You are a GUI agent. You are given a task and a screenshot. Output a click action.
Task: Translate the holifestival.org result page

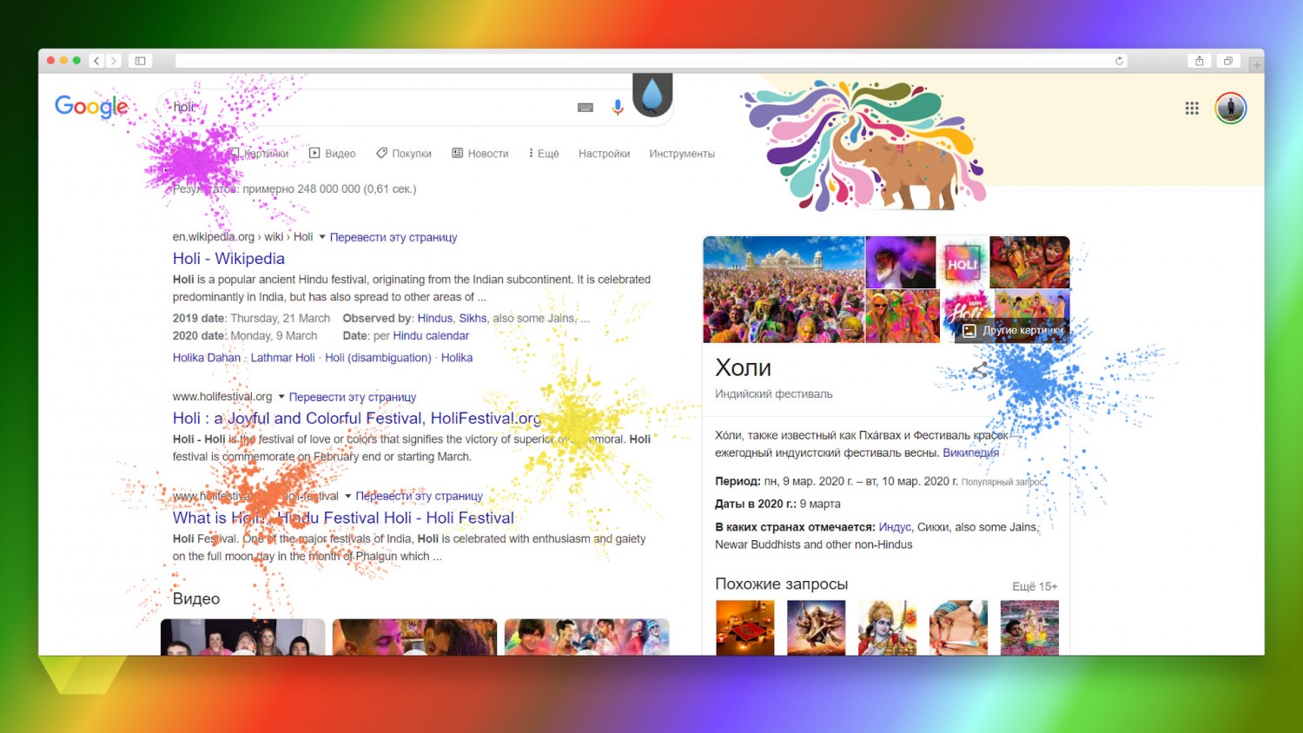click(353, 397)
